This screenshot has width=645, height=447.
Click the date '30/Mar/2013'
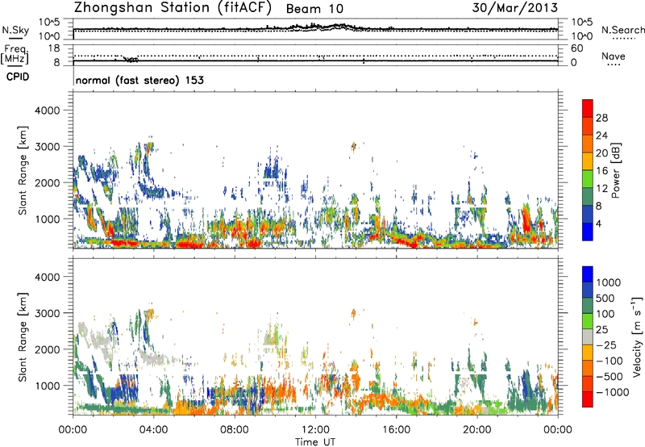[x=515, y=8]
